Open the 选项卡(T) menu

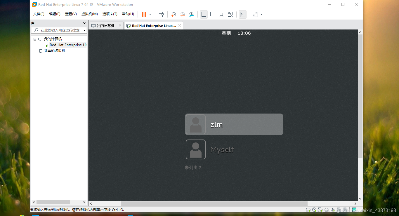110,14
